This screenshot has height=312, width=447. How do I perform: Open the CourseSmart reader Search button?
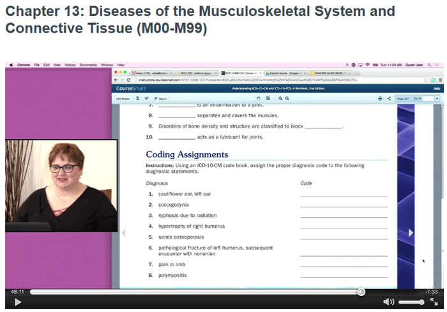click(161, 99)
